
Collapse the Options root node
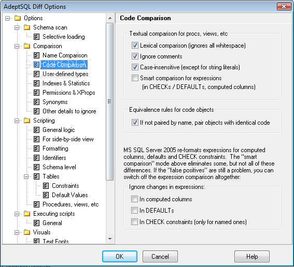(x=7, y=18)
